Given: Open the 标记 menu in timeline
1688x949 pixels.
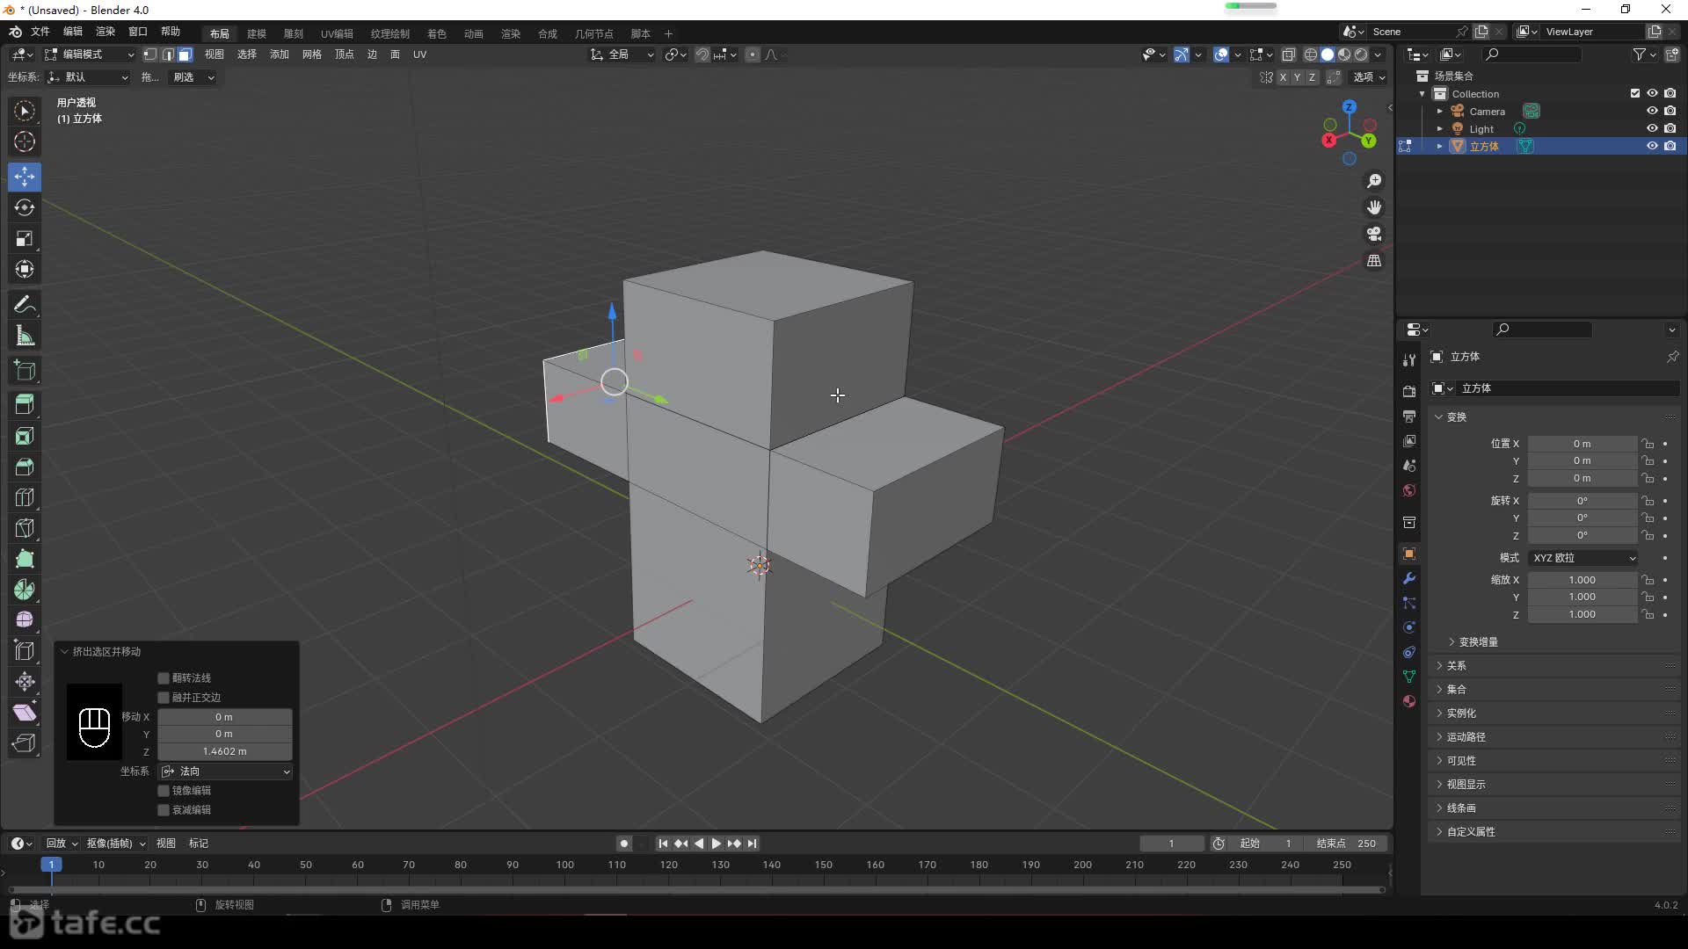Looking at the screenshot, I should pos(199,844).
